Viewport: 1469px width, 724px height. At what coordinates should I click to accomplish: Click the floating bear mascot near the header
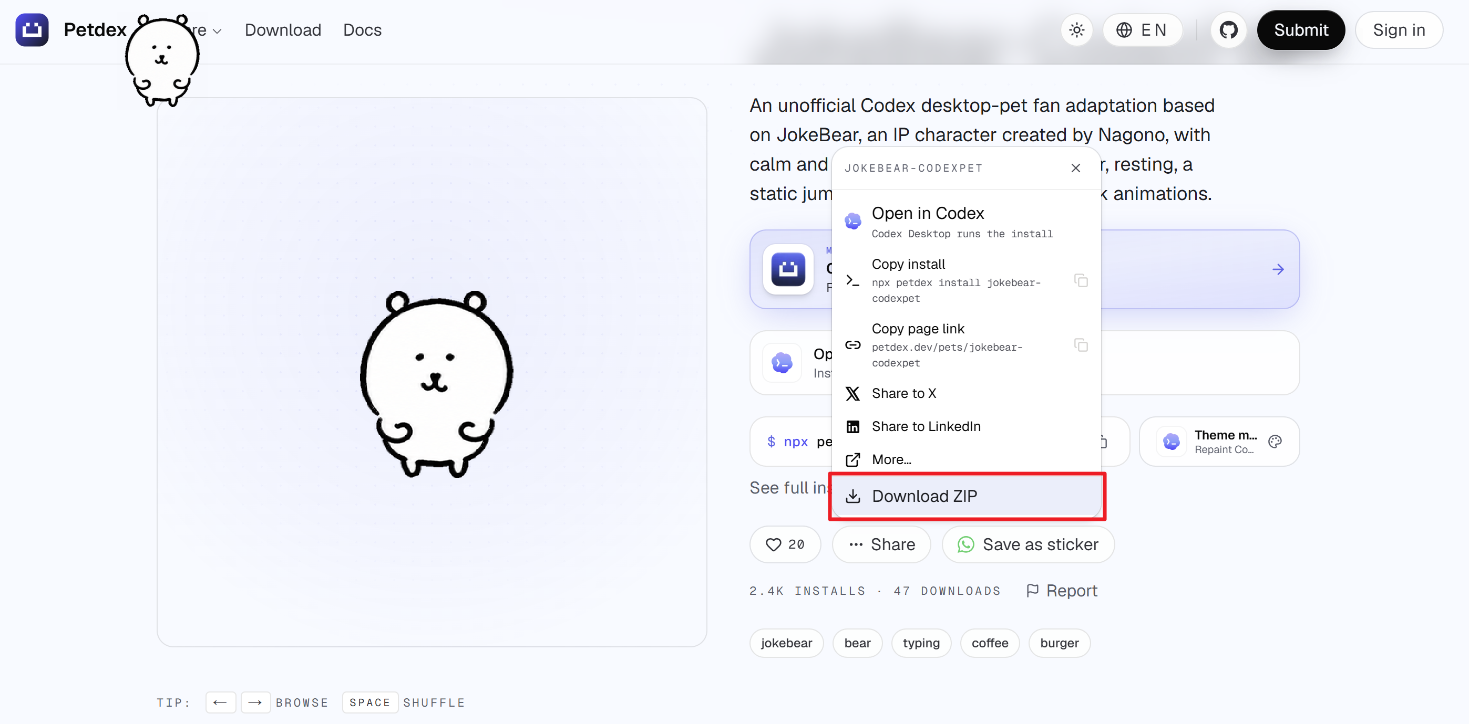162,60
